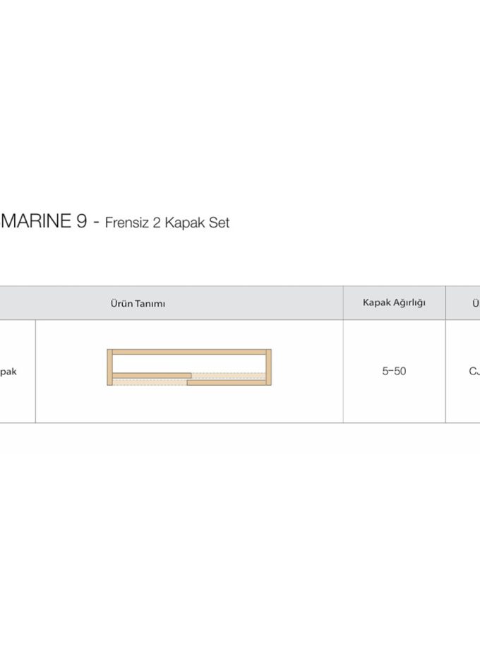Click the upper-left sliding door in diagram
The height and width of the screenshot is (650, 480).
[x=151, y=375]
